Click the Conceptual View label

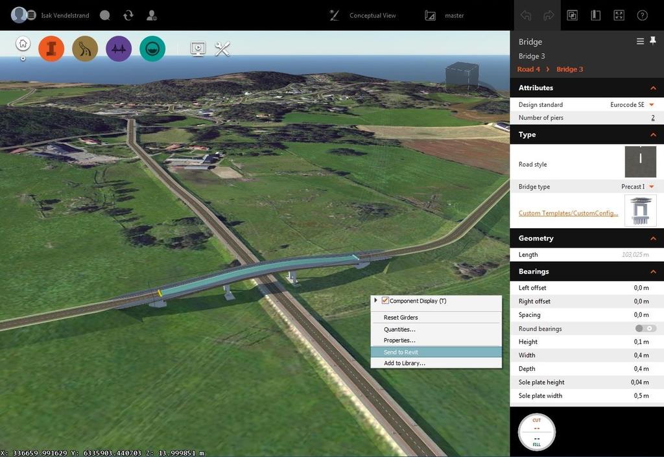pyautogui.click(x=373, y=16)
